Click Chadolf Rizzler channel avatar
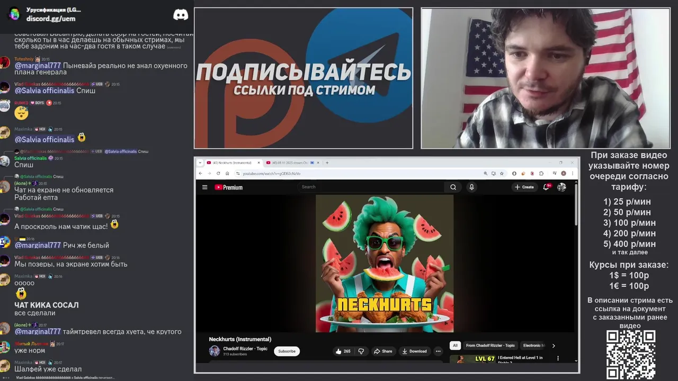The image size is (678, 381). point(215,351)
